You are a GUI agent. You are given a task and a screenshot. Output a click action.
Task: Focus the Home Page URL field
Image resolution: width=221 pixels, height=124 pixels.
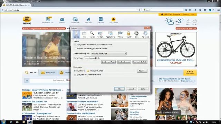point(116,58)
